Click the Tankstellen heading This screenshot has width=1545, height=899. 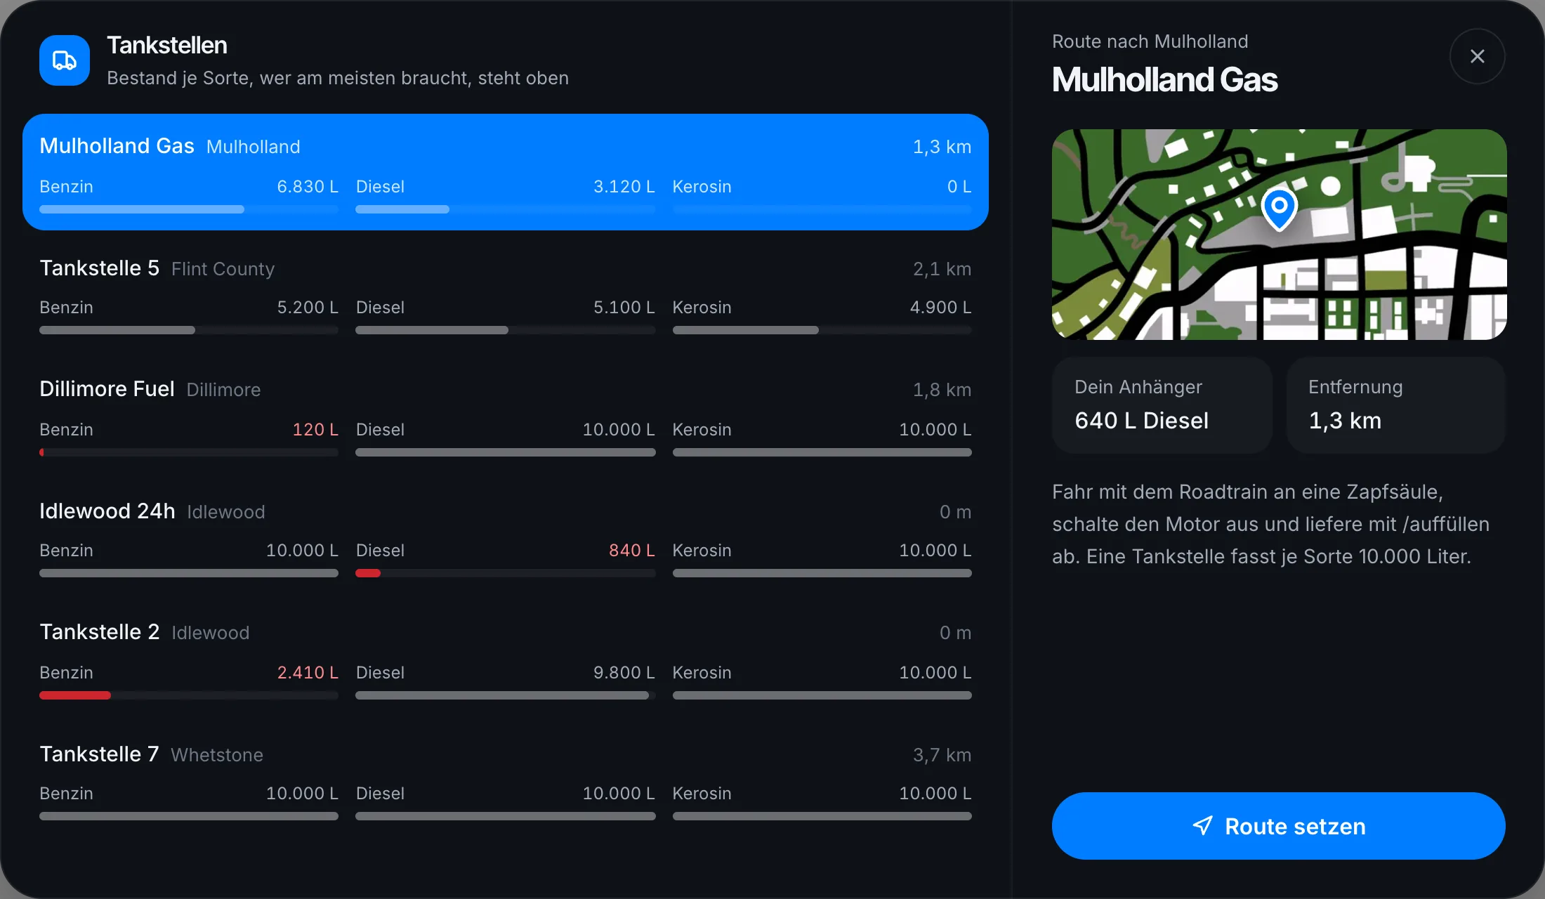point(167,45)
